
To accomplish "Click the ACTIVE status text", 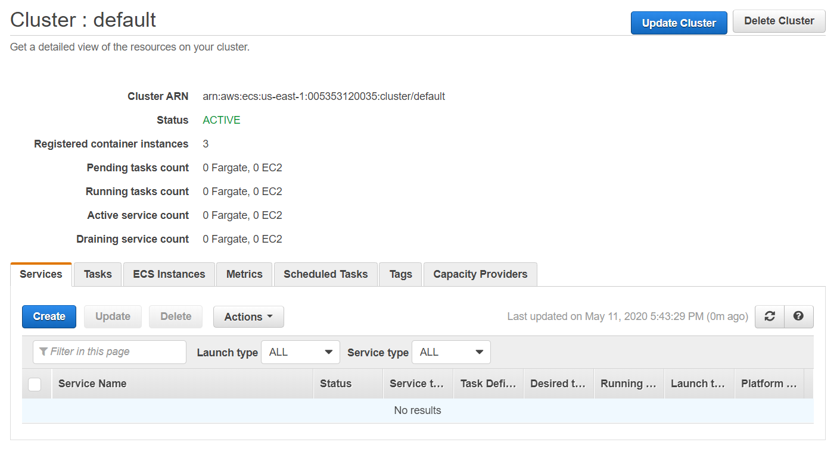I will click(222, 120).
